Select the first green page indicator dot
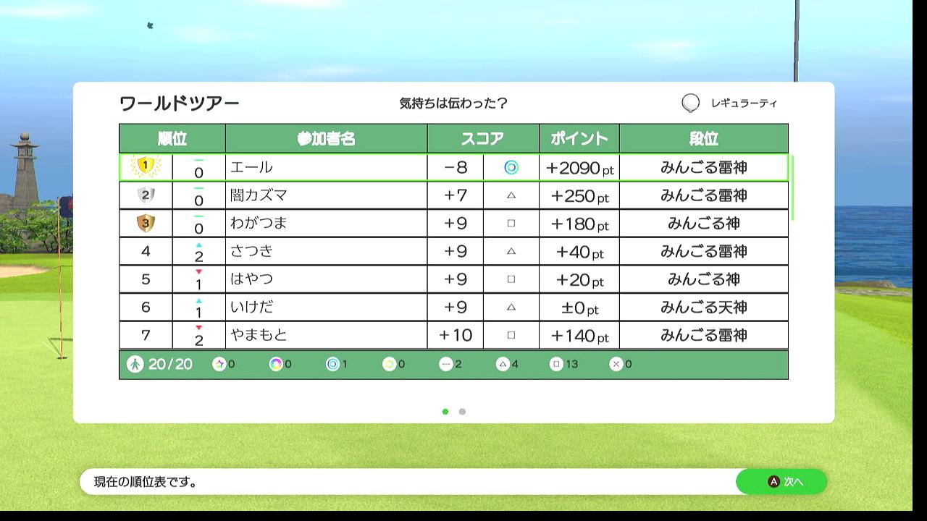This screenshot has width=927, height=521. click(x=445, y=412)
